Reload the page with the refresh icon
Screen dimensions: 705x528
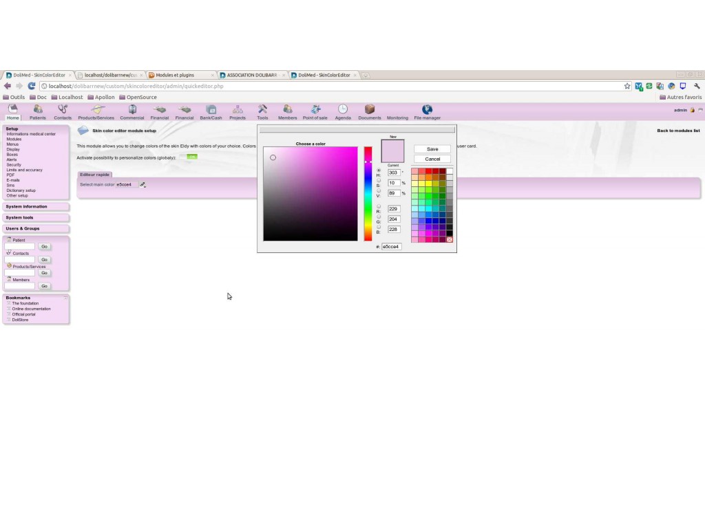[32, 86]
